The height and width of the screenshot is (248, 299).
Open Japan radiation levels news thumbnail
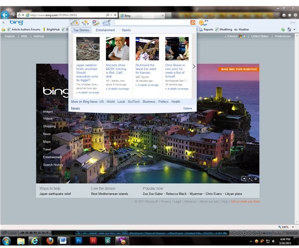pyautogui.click(x=88, y=49)
